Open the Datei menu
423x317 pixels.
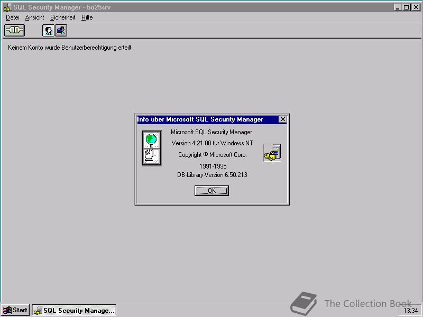(12, 17)
